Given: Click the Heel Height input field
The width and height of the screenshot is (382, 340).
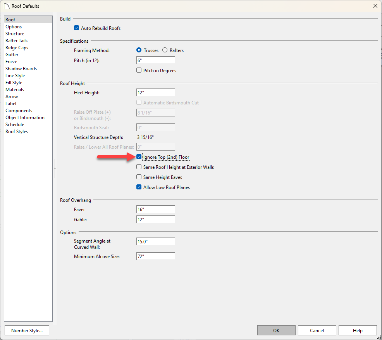Looking at the screenshot, I should [x=156, y=92].
